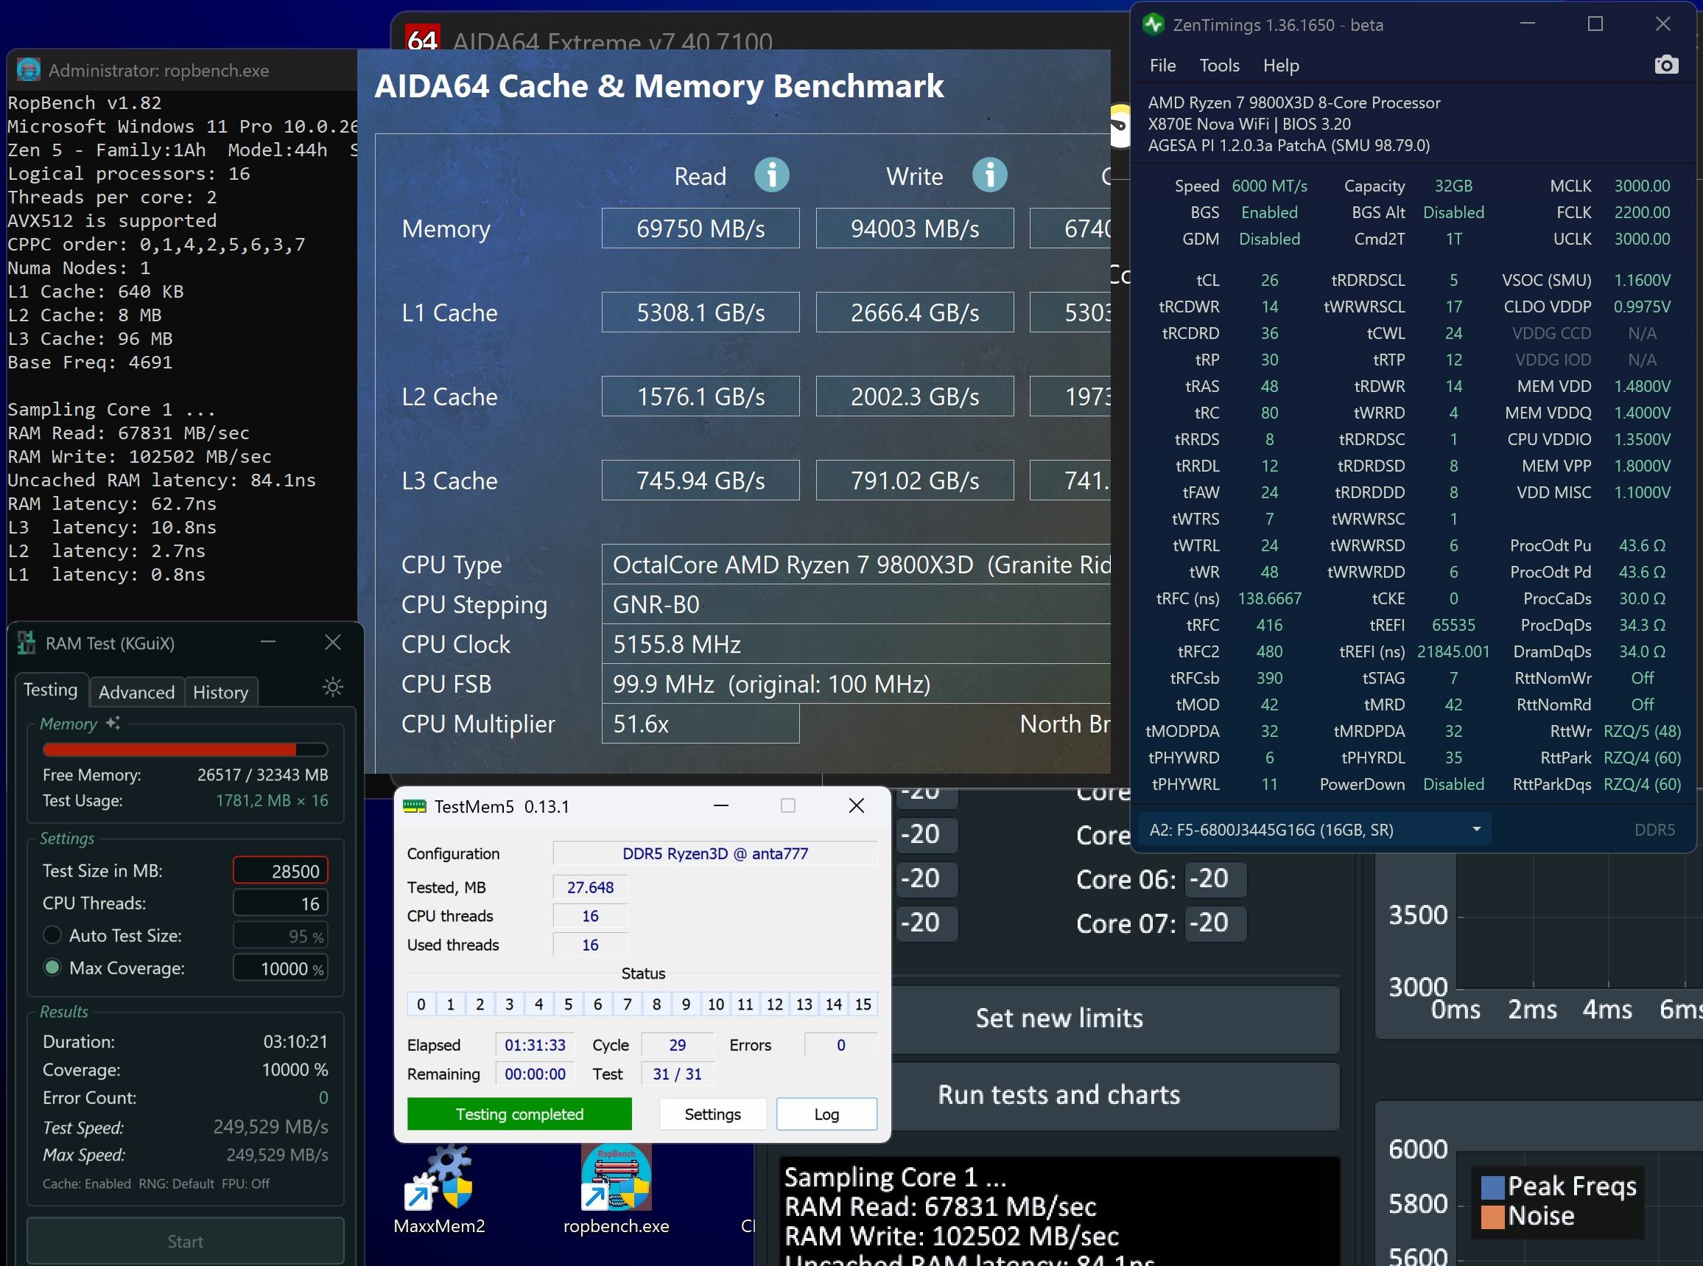Click the sparkle icon beside Memory label
The width and height of the screenshot is (1703, 1266).
113,723
